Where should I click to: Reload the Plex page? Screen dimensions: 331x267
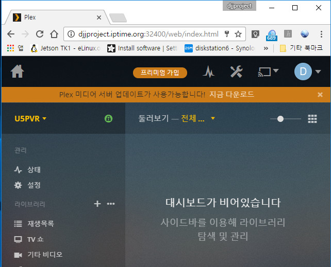coord(40,34)
